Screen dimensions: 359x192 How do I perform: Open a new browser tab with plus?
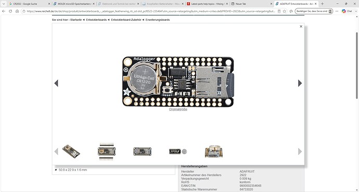point(323,4)
